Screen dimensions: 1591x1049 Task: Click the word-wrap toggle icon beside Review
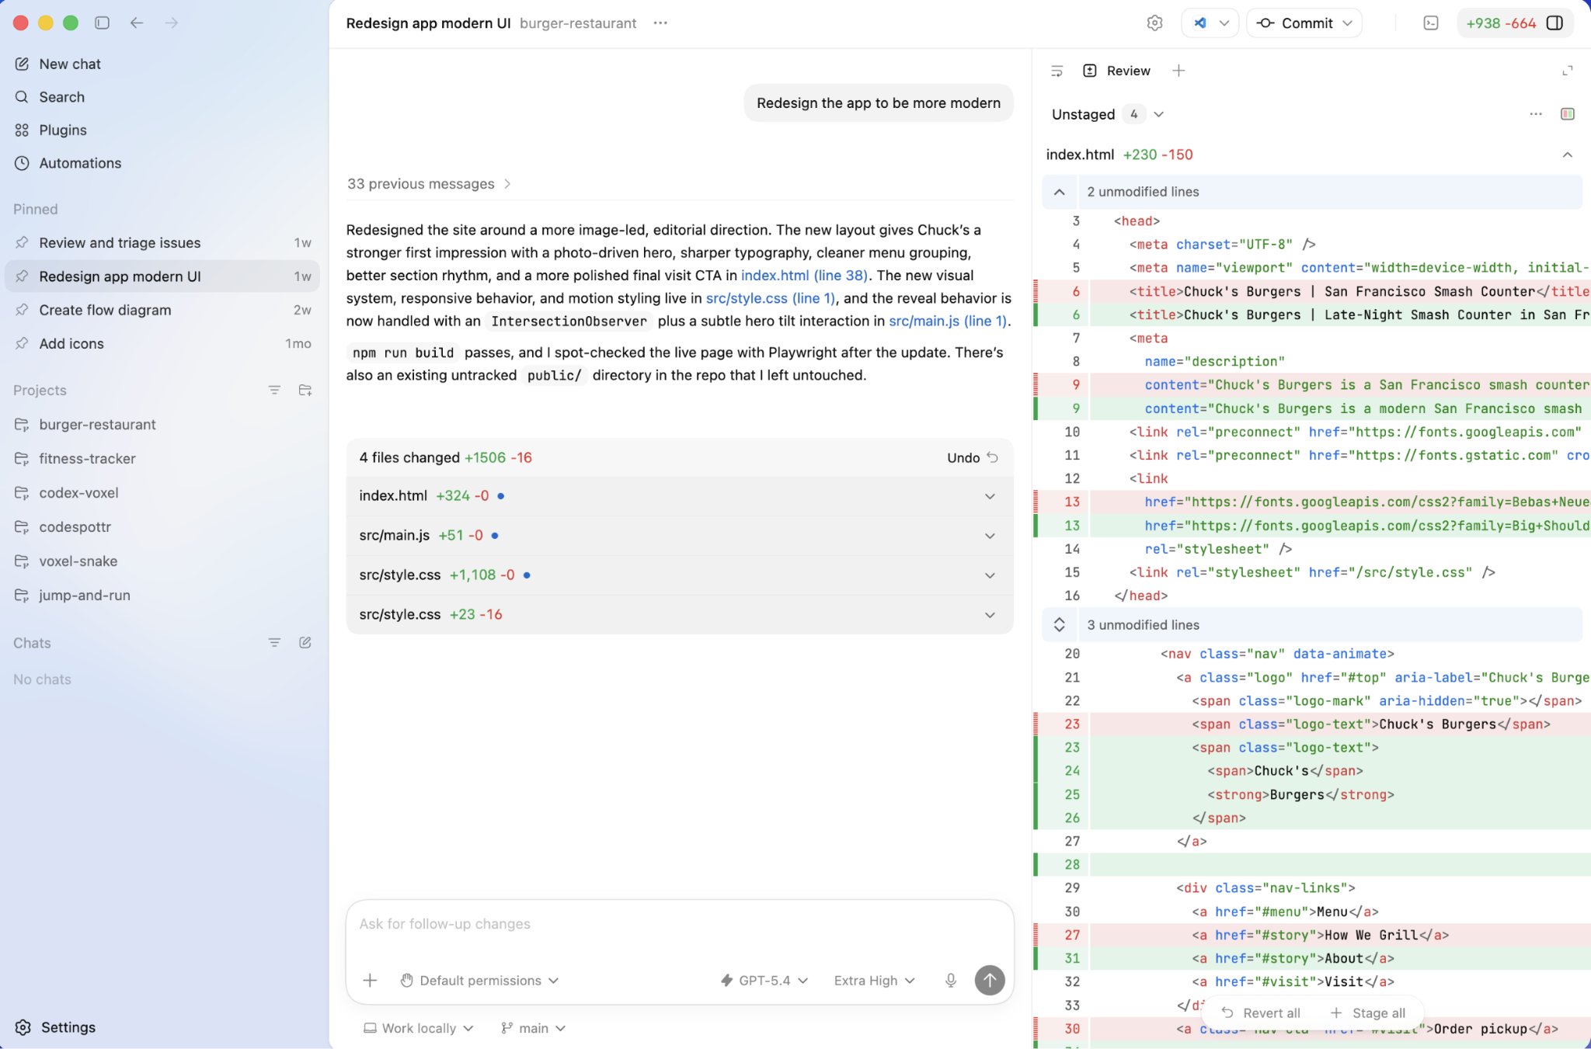[x=1057, y=71]
